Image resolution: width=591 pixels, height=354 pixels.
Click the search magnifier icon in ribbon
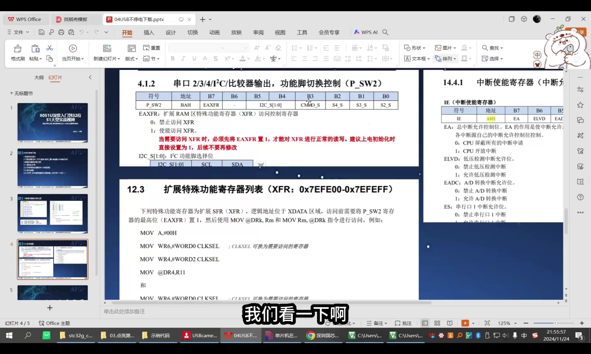point(385,32)
